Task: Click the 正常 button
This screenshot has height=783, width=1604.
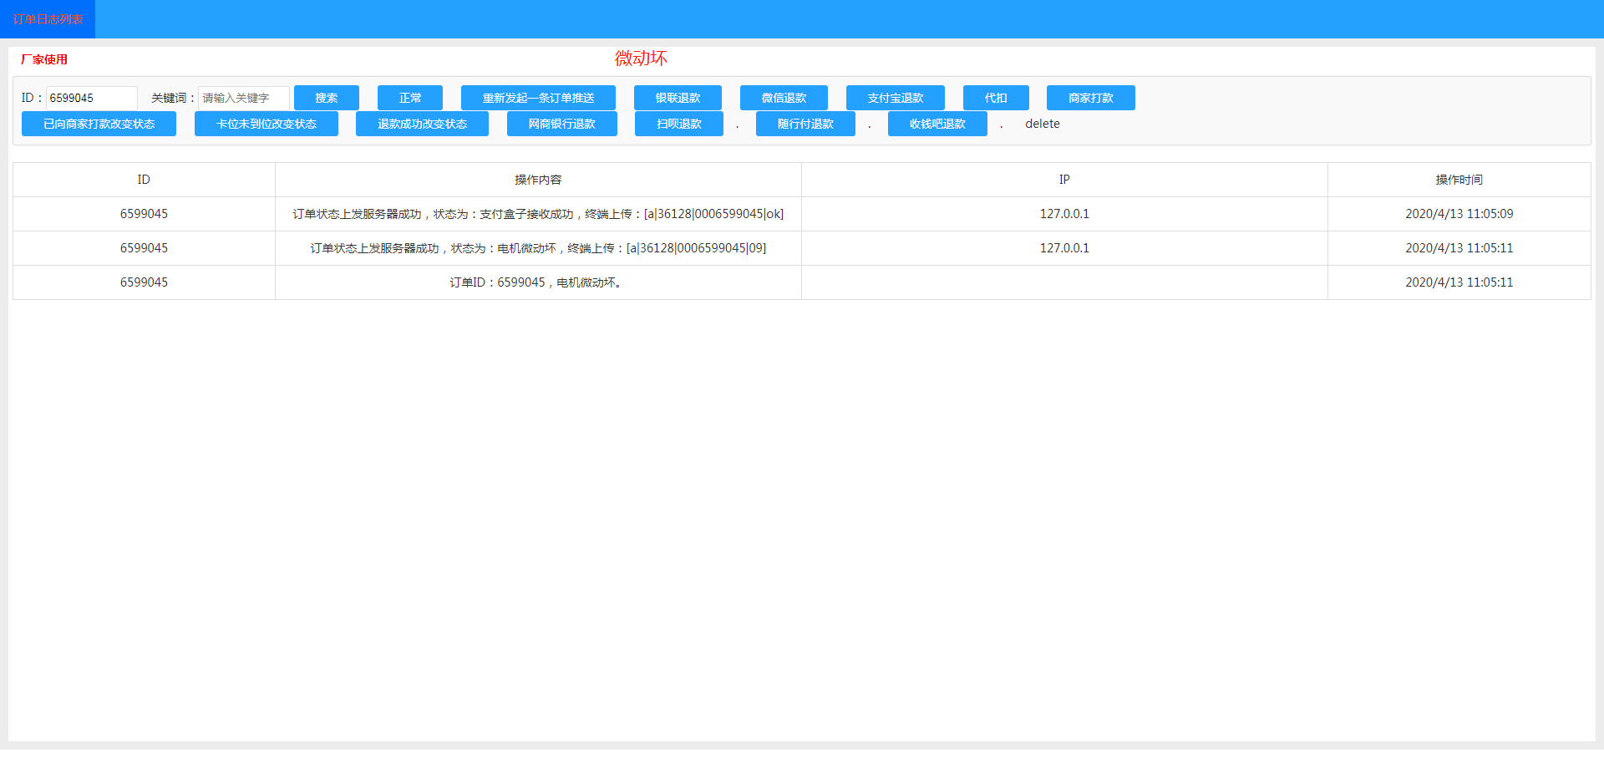Action: 409,98
